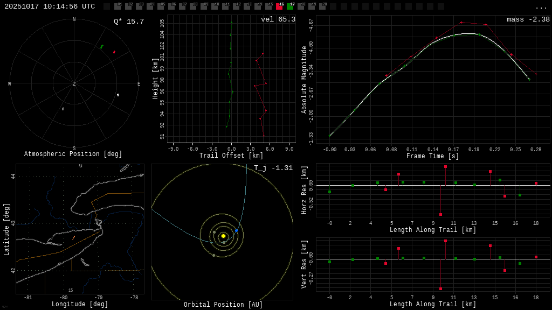Click the M marker in polar plot

click(118, 95)
